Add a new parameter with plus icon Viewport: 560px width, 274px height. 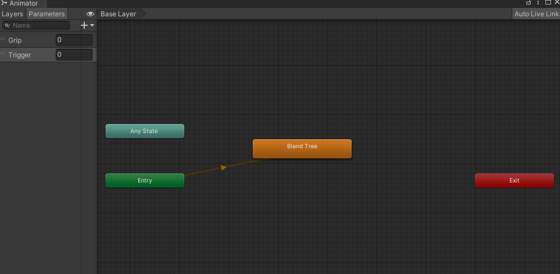tap(84, 25)
